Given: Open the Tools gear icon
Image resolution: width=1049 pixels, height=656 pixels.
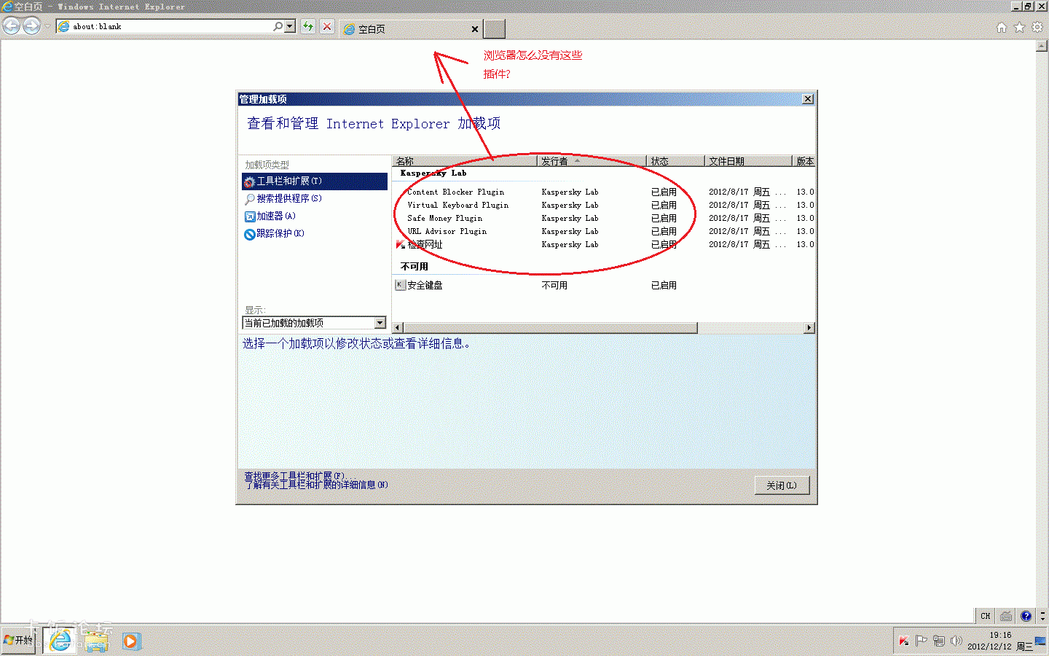Looking at the screenshot, I should (1037, 27).
